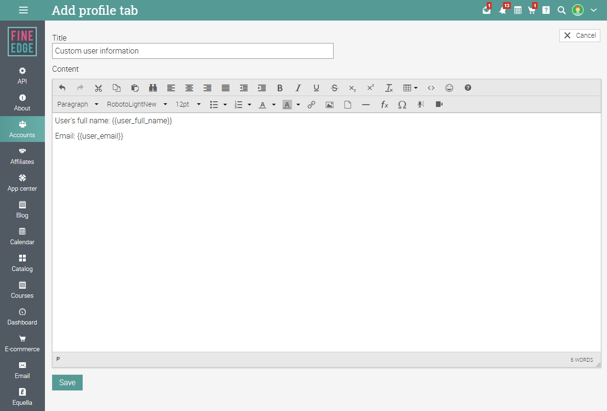The image size is (607, 411).
Task: Open Affiliates in the sidebar
Action: [x=22, y=156]
